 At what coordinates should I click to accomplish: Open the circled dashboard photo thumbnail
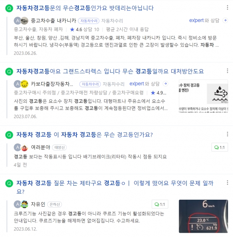coord(203,216)
